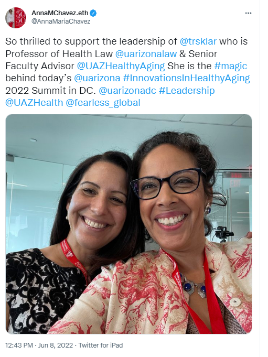The width and height of the screenshot is (268, 357).
Task: Click the tweet body text area
Action: pyautogui.click(x=128, y=72)
